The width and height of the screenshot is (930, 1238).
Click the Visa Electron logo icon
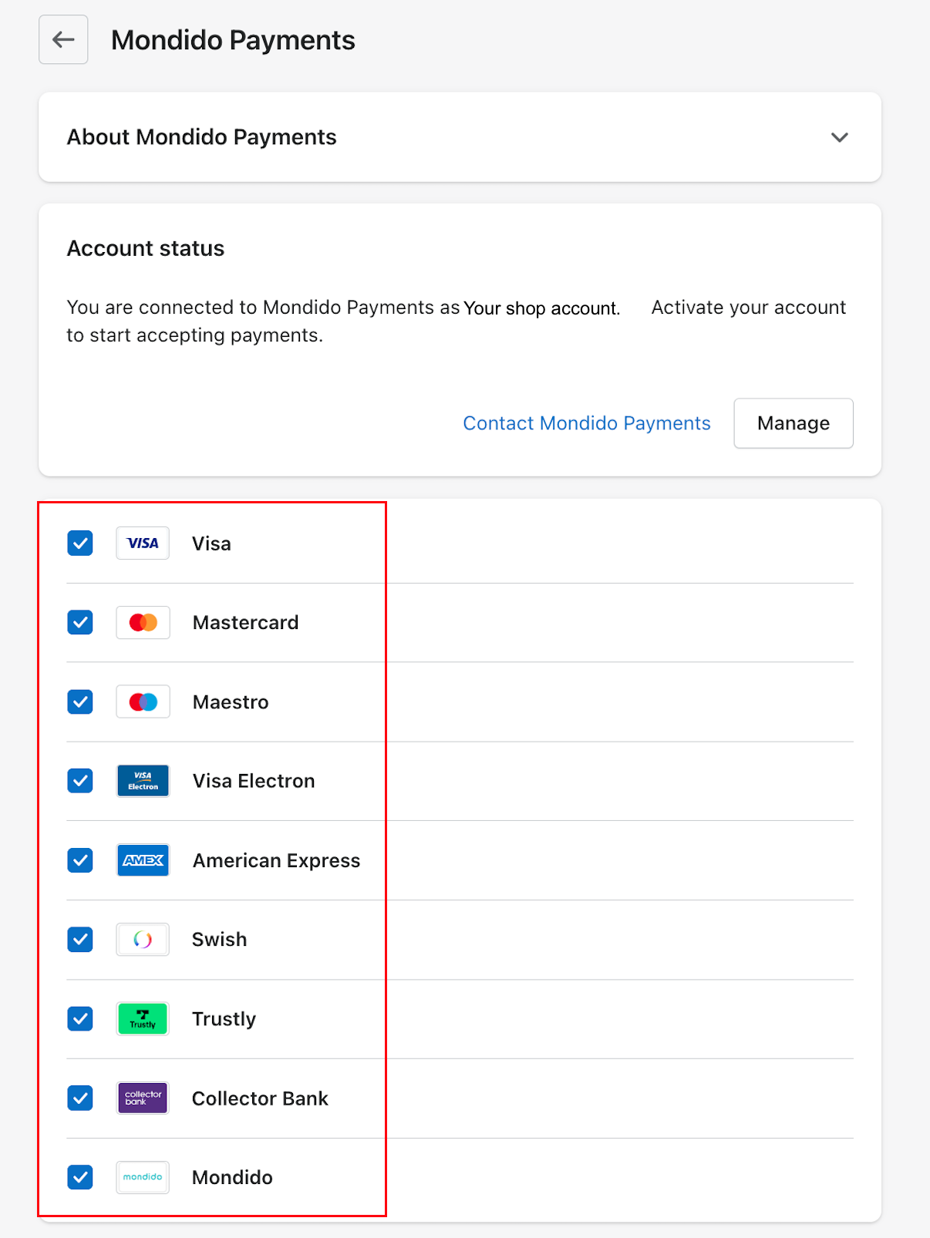(143, 781)
